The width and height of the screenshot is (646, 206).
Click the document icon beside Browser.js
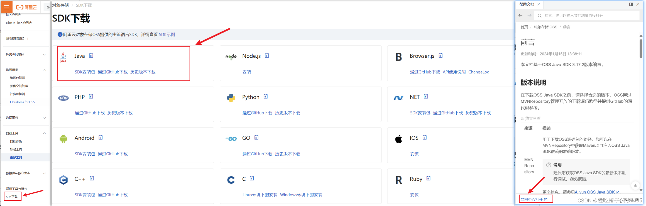click(441, 55)
